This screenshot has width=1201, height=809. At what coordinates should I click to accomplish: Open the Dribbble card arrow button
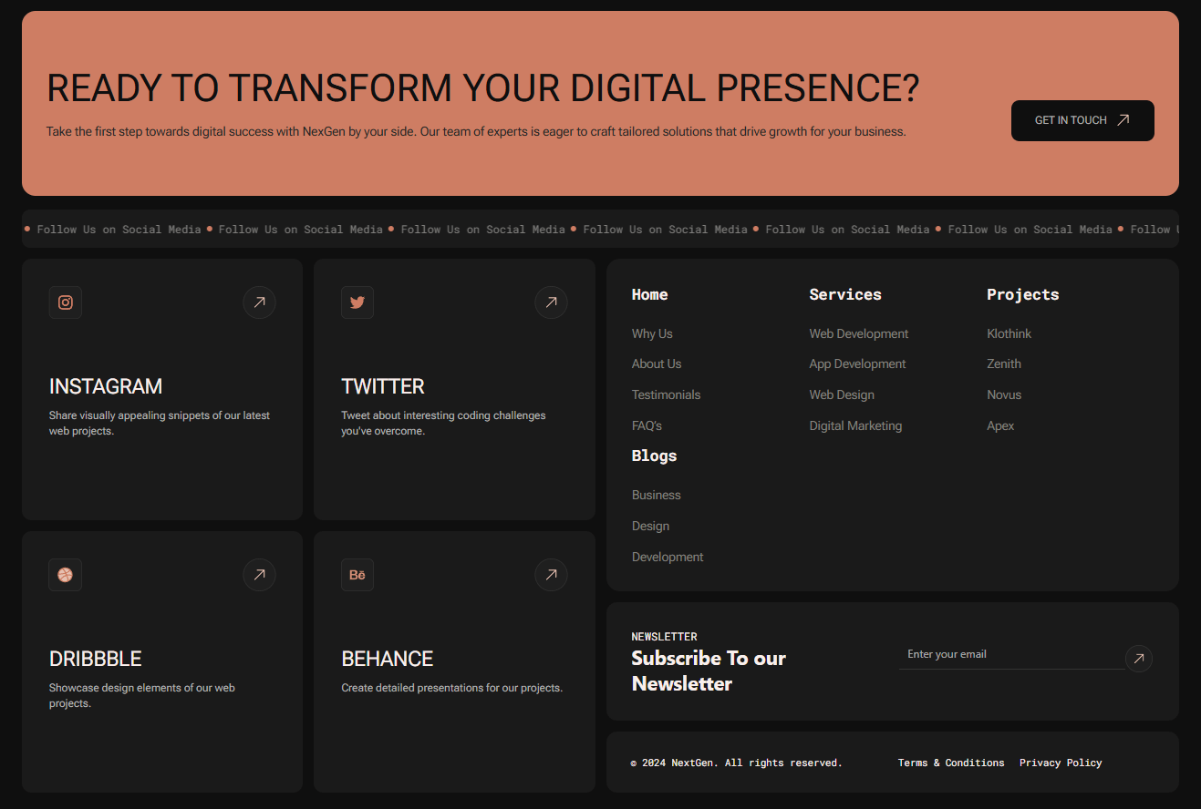pos(259,575)
